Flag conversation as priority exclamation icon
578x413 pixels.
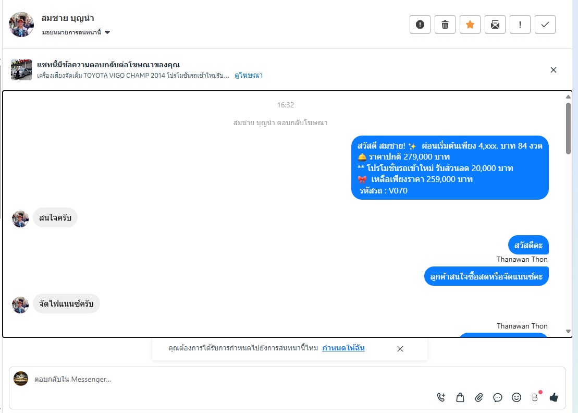(520, 25)
